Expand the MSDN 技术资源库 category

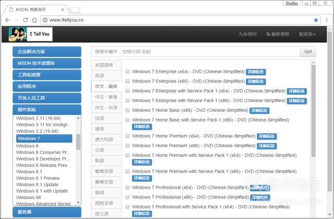47,63
